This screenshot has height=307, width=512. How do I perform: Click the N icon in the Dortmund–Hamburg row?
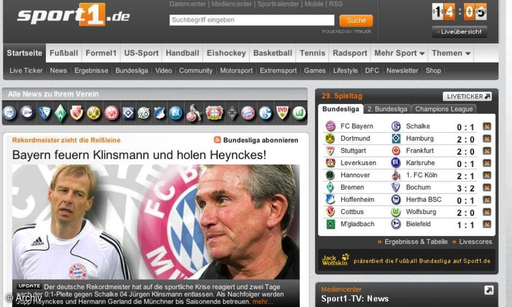[x=487, y=139]
